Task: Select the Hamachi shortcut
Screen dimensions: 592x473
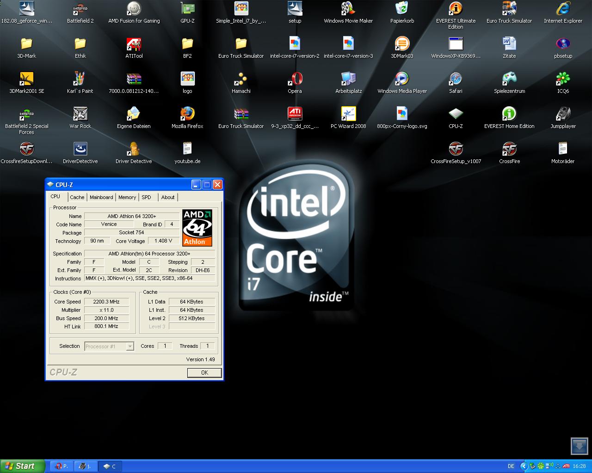Action: tap(241, 83)
